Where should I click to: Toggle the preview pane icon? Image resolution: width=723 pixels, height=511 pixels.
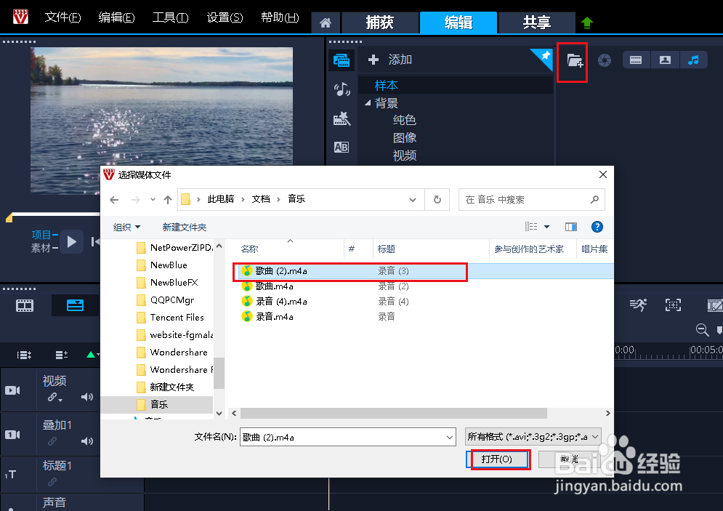(571, 227)
